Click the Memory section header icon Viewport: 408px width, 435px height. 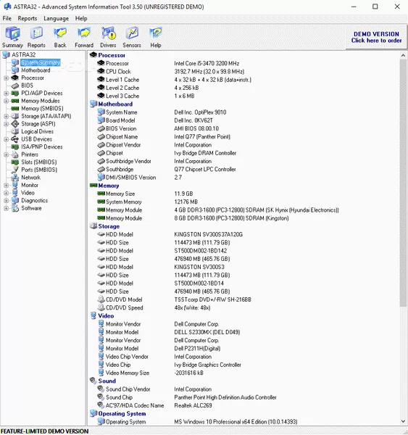pyautogui.click(x=93, y=186)
